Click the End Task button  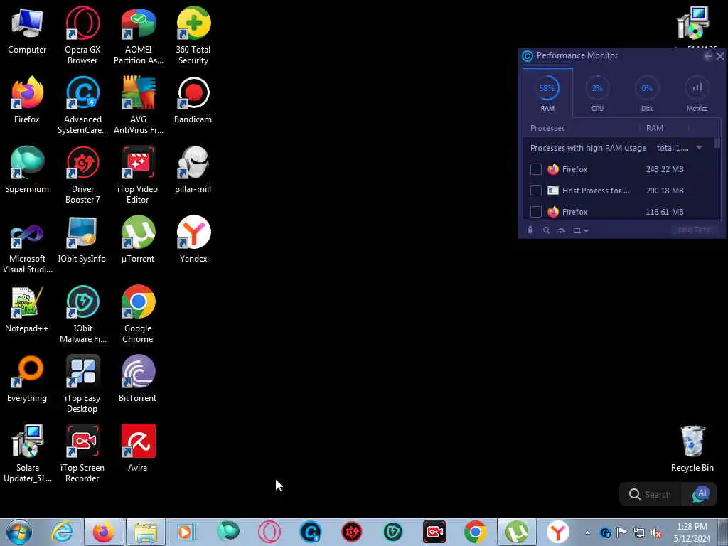[x=694, y=230]
